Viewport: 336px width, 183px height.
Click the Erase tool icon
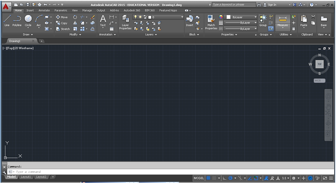tap(92, 17)
